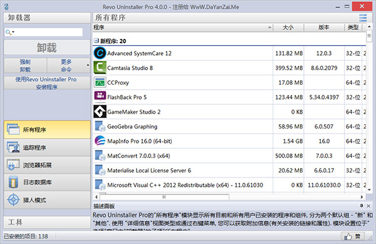This screenshot has width=376, height=244.
Task: Click the Materialise Local License Server icon
Action: [x=100, y=171]
